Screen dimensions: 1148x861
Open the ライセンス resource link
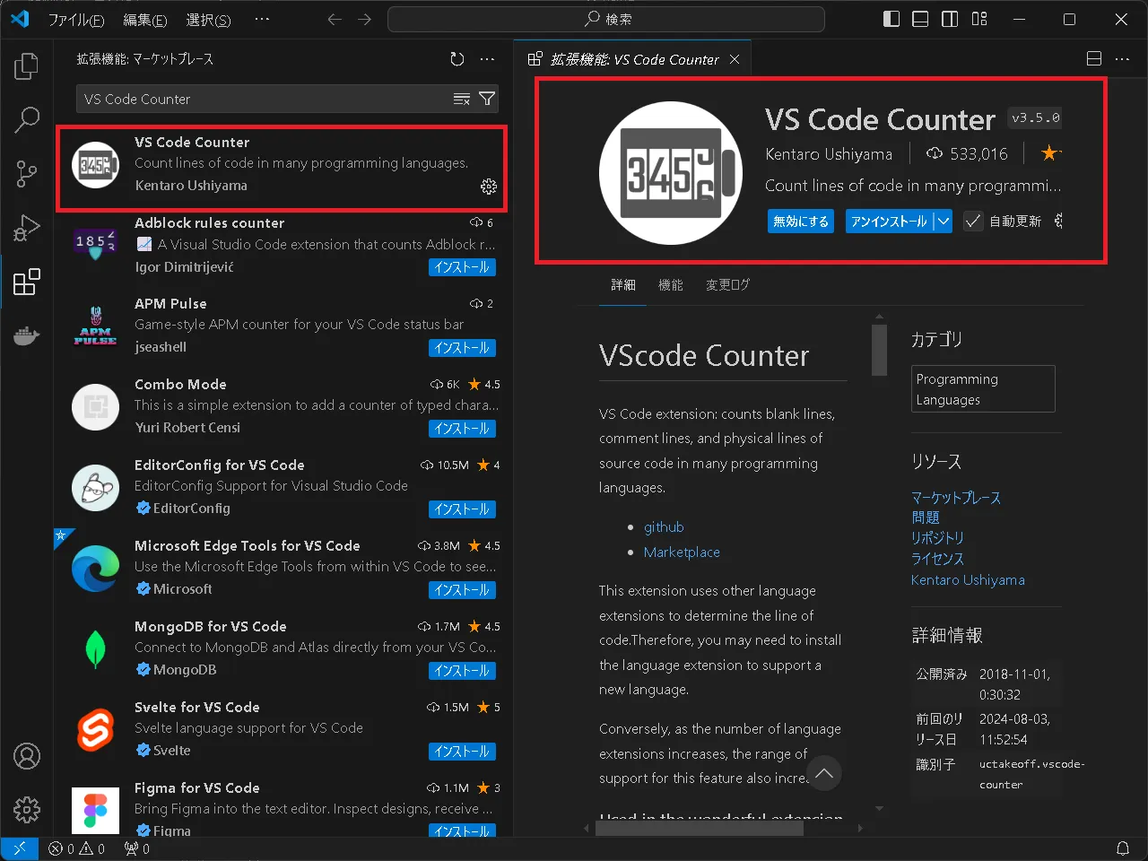coord(937,559)
